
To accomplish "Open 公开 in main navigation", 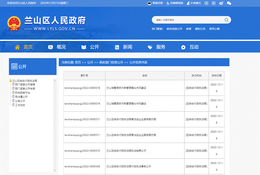I will 94,47.
